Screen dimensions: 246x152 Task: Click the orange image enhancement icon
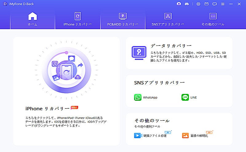pos(185,135)
